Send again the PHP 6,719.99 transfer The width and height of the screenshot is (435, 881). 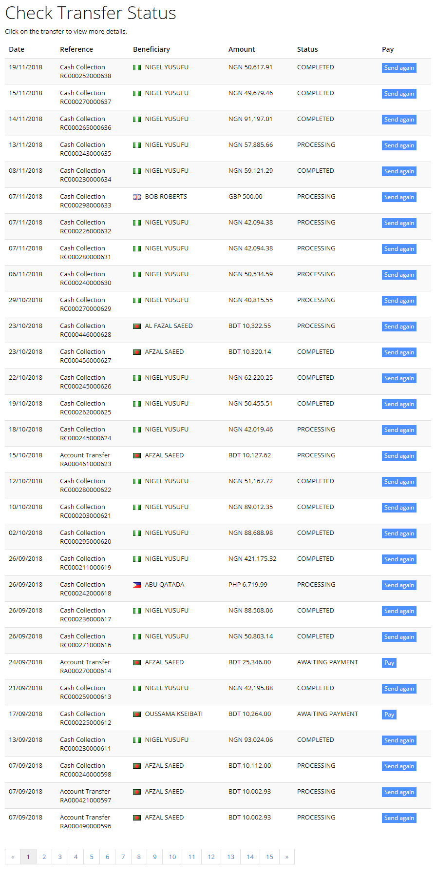(x=399, y=585)
